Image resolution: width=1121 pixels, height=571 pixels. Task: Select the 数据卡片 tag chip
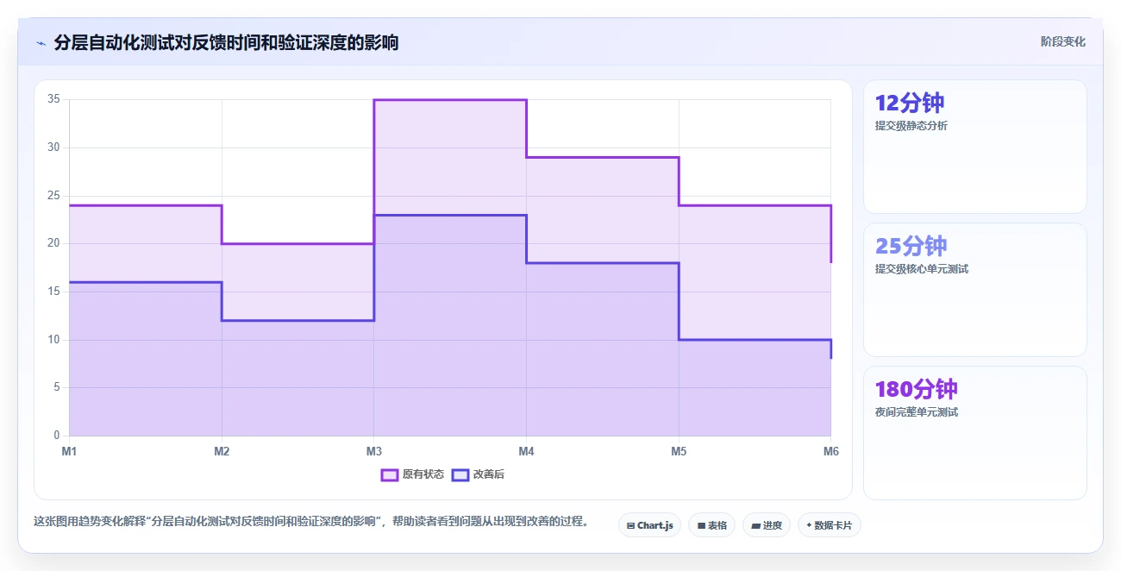pos(829,525)
